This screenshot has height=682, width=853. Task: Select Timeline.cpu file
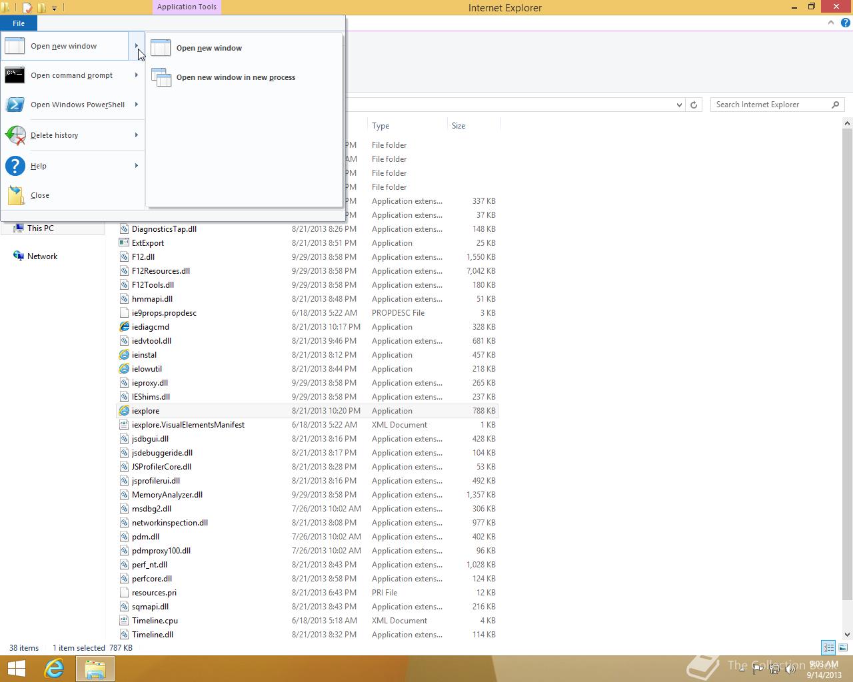[x=155, y=621]
